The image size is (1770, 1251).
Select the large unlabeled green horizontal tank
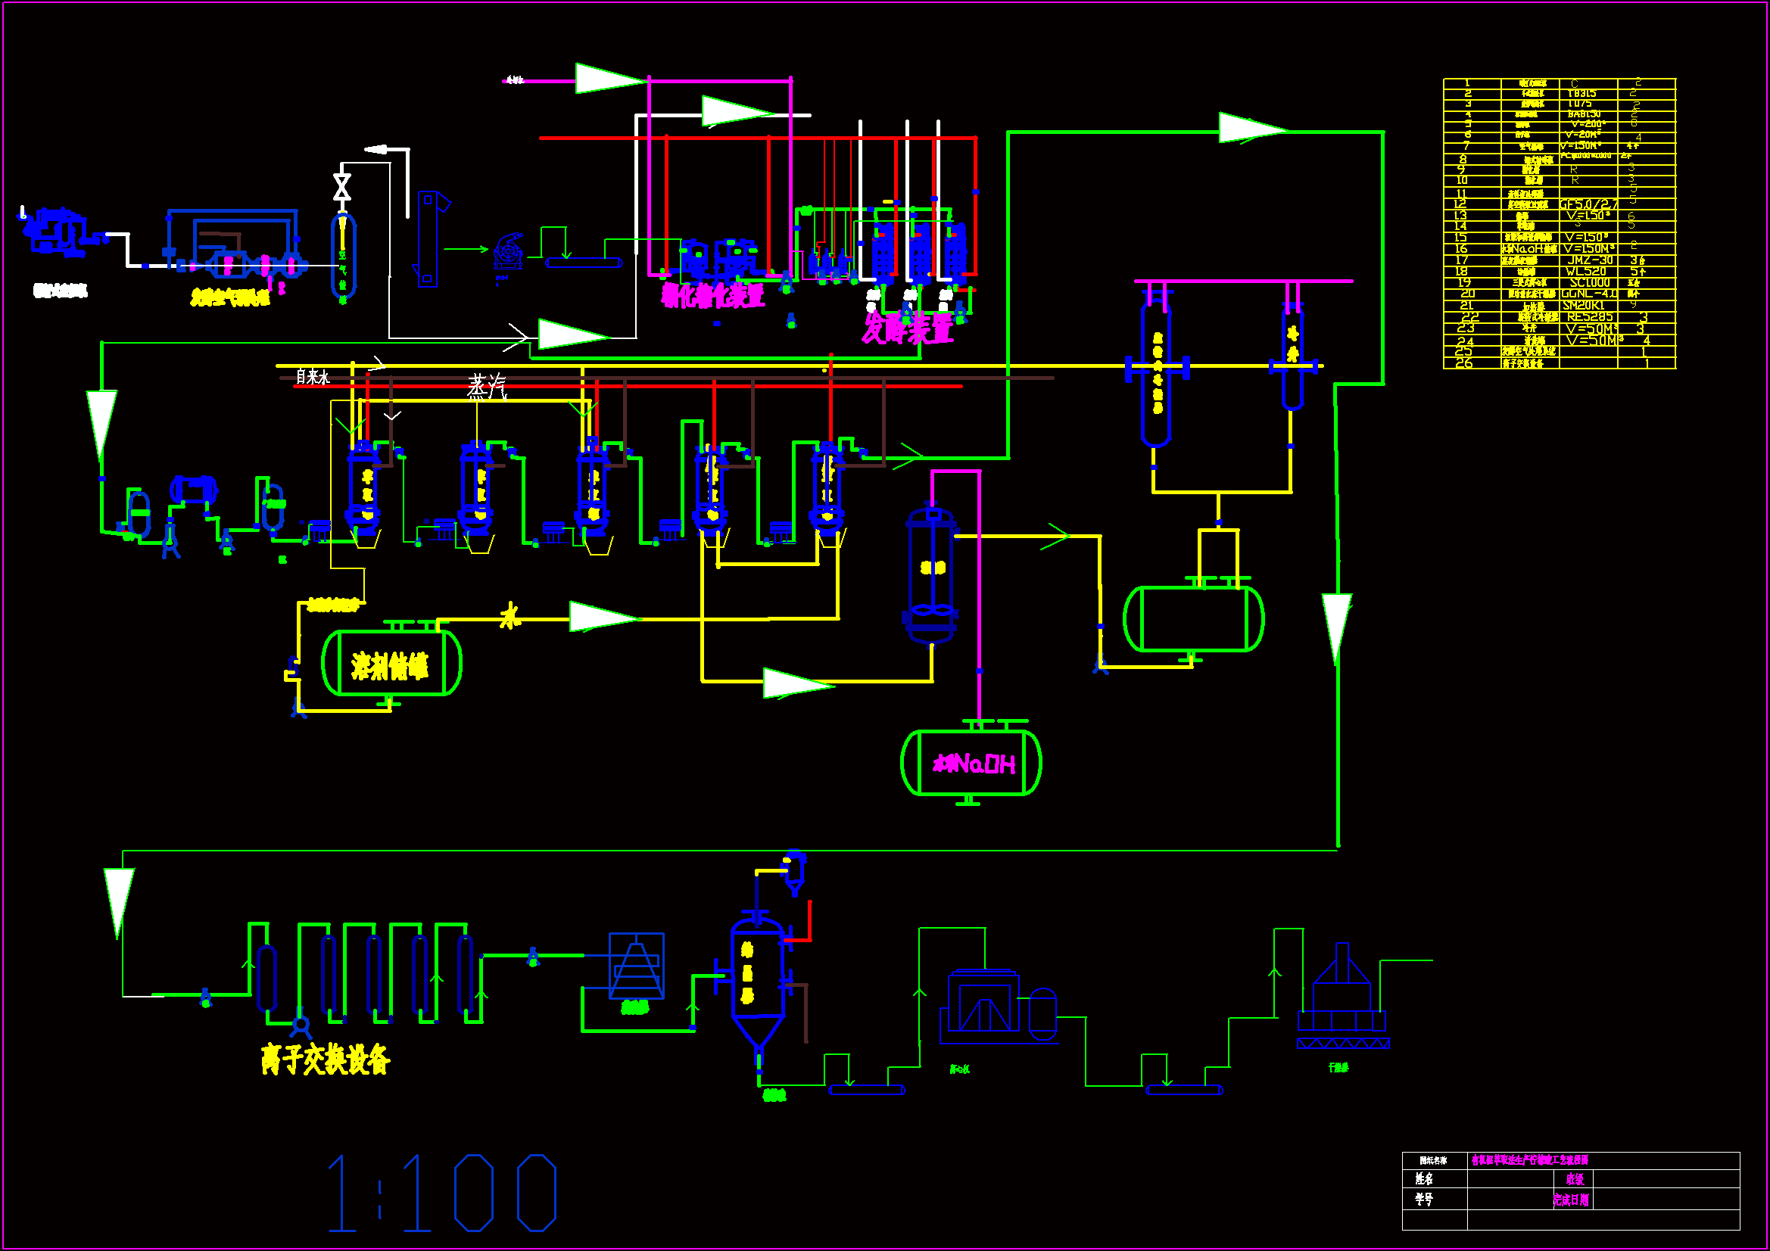pos(1193,618)
